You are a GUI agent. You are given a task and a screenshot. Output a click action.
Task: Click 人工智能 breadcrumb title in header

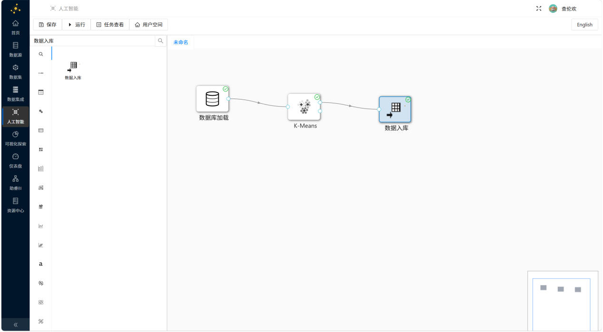pyautogui.click(x=69, y=9)
